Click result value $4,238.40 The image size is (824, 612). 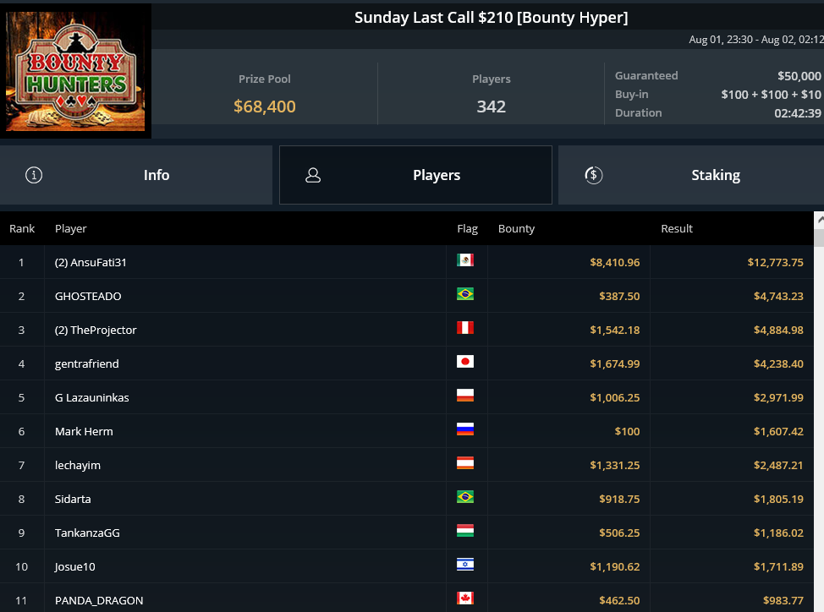coord(779,363)
